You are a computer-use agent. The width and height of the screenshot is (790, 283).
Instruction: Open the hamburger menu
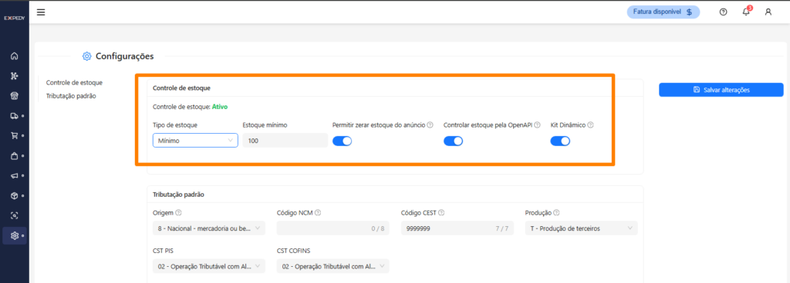click(41, 12)
